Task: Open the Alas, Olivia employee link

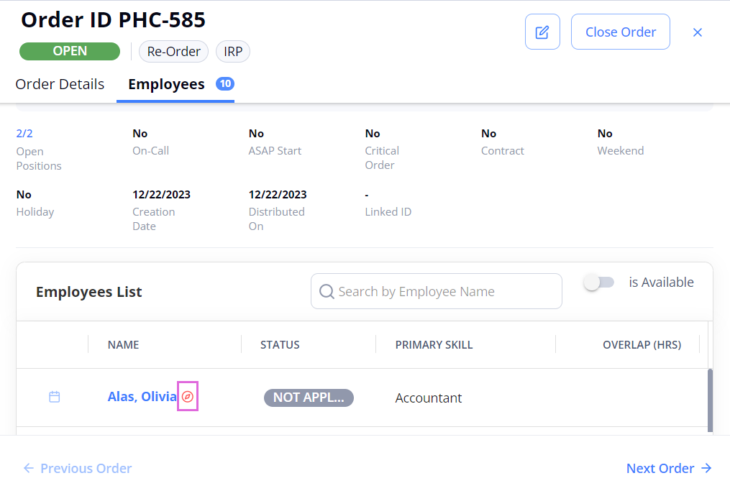Action: pyautogui.click(x=142, y=397)
